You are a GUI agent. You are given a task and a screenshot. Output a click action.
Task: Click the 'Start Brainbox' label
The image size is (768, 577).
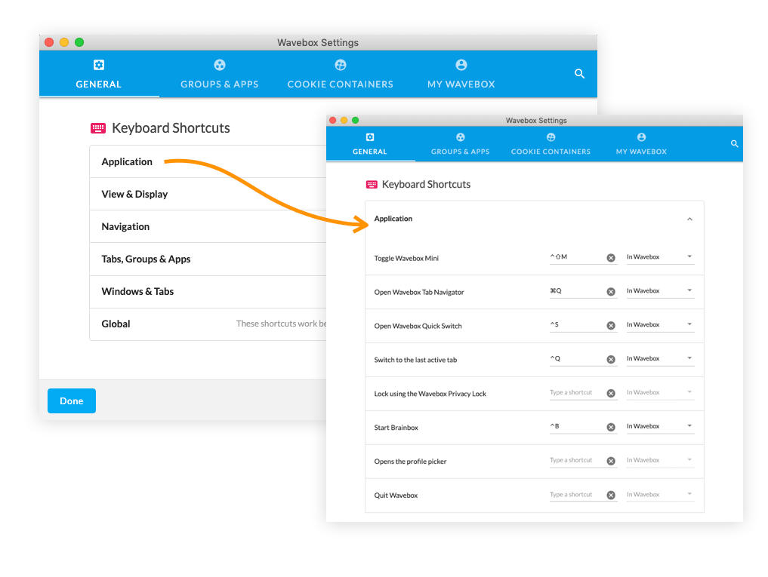click(x=396, y=428)
